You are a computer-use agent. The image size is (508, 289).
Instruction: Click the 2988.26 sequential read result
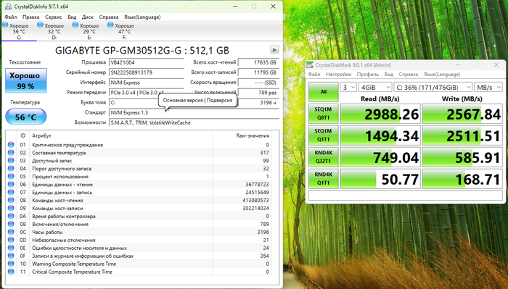[x=380, y=114]
